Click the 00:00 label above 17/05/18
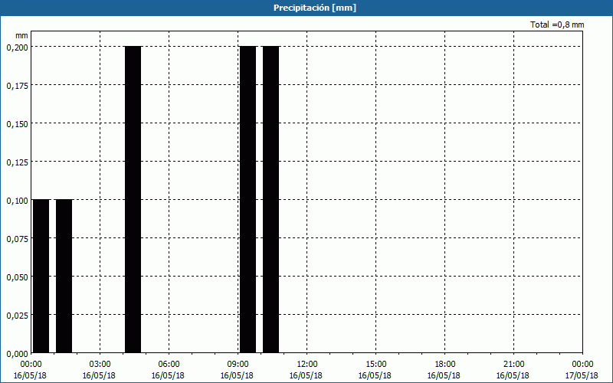 [582, 365]
